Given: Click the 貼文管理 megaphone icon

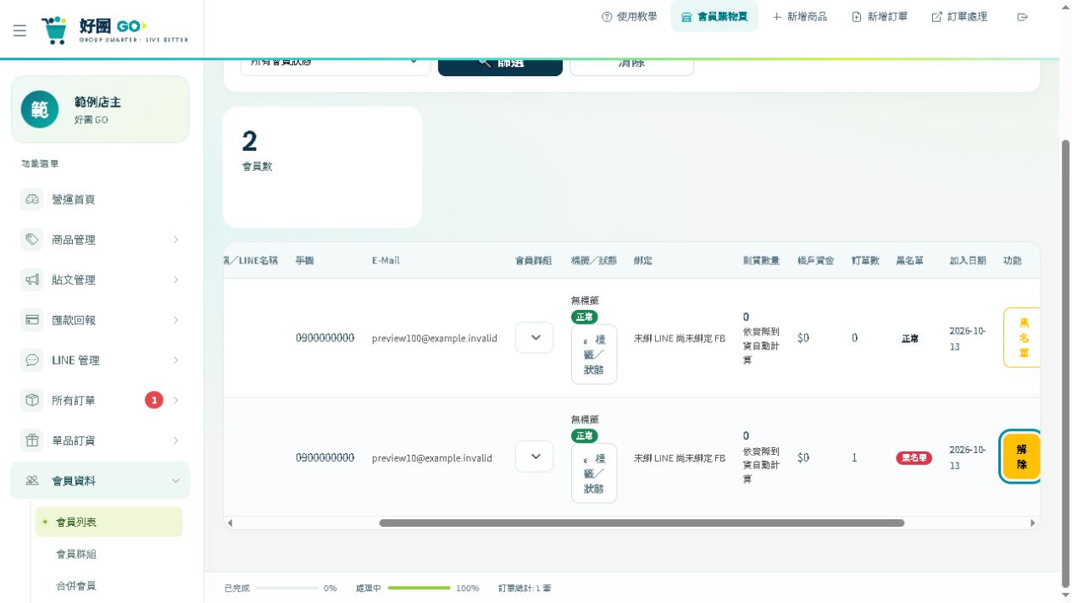Looking at the screenshot, I should click(x=32, y=279).
